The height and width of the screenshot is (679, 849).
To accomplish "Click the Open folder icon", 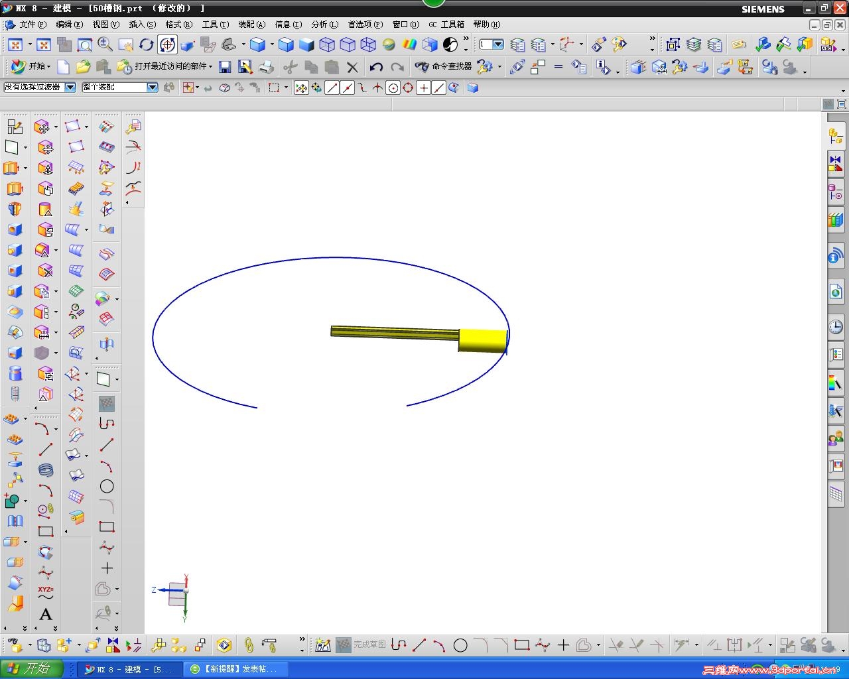I will pyautogui.click(x=83, y=67).
